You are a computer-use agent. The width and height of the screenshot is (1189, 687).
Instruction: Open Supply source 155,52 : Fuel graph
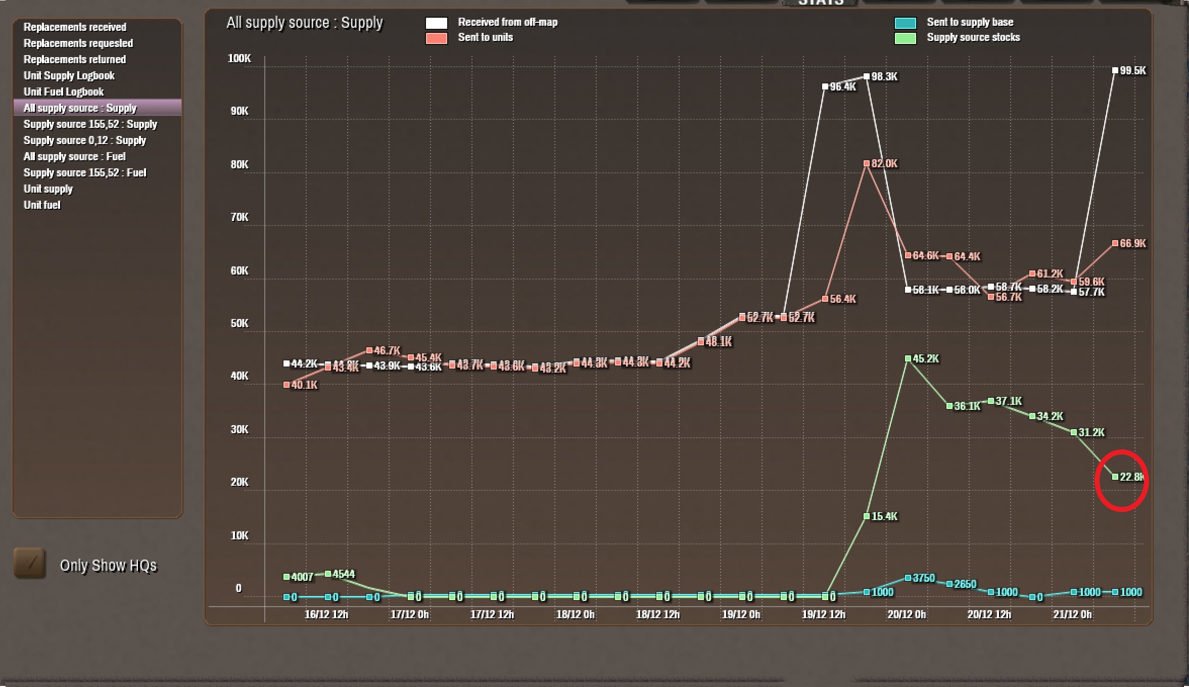coord(84,173)
